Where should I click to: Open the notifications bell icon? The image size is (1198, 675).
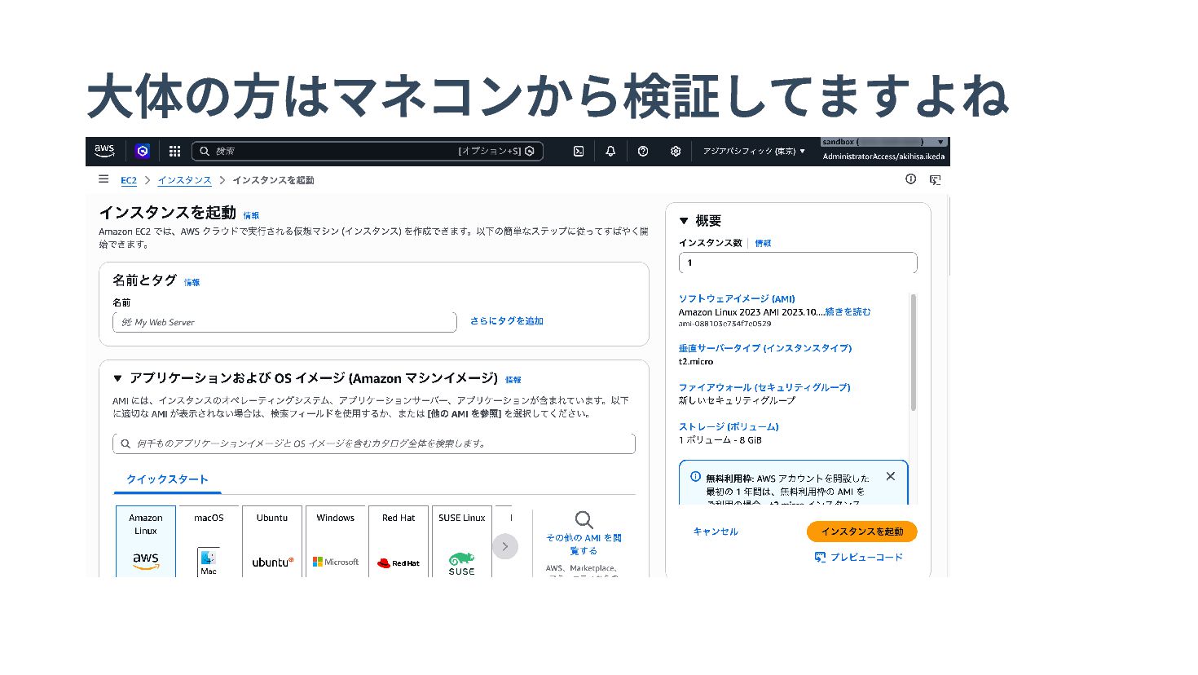coord(610,151)
